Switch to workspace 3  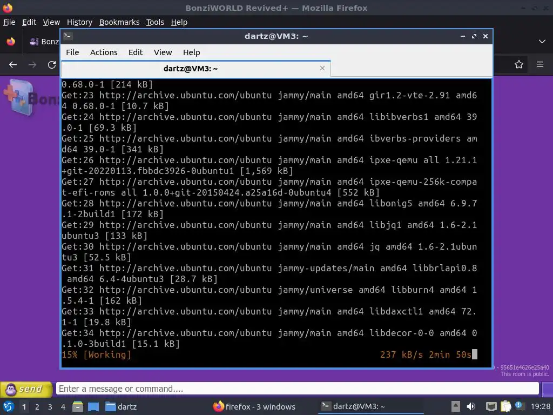pos(50,407)
